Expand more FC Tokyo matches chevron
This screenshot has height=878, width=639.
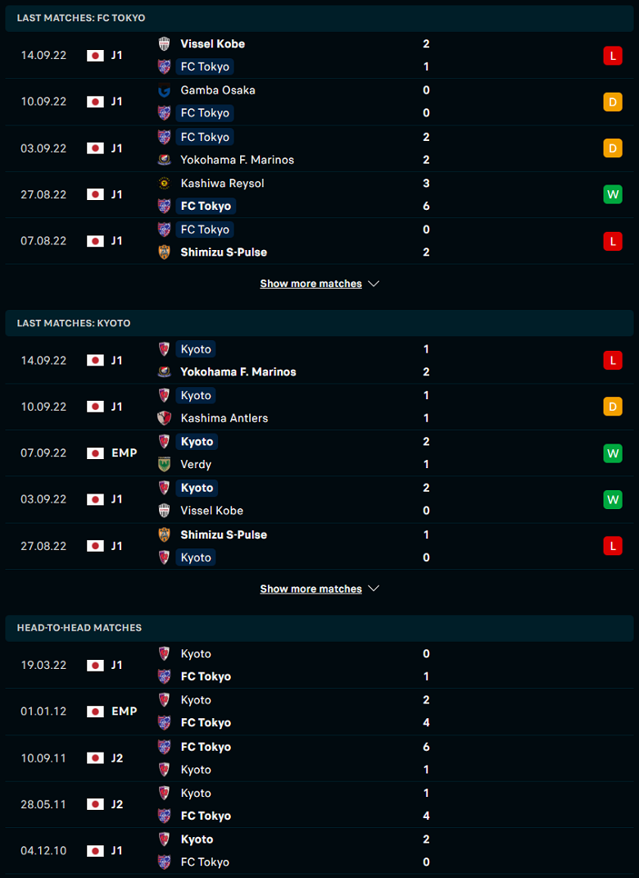point(374,284)
